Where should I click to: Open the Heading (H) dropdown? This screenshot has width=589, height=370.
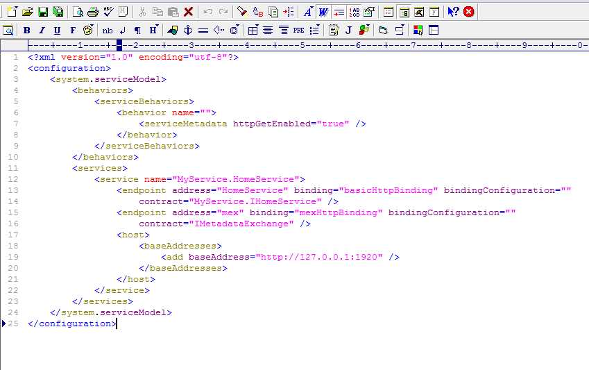(153, 31)
